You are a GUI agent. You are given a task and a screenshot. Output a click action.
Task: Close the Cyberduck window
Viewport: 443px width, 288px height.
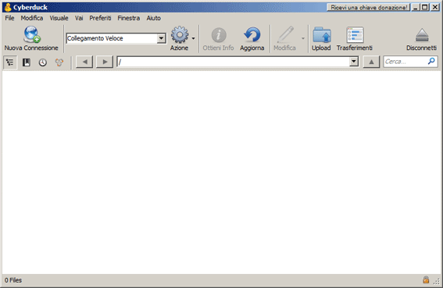tap(435, 7)
